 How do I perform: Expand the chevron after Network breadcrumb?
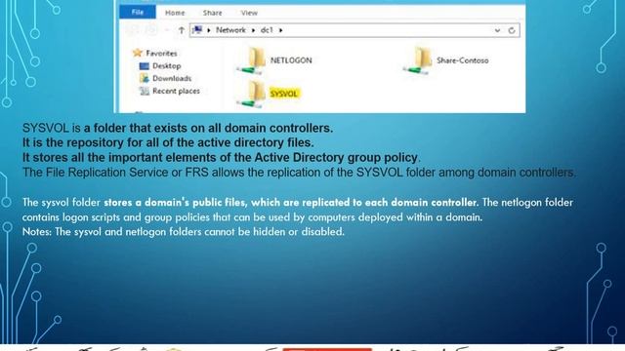pos(253,30)
